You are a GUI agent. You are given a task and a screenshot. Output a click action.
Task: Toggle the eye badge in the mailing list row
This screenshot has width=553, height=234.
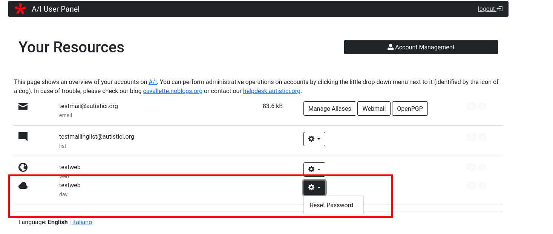tap(471, 137)
